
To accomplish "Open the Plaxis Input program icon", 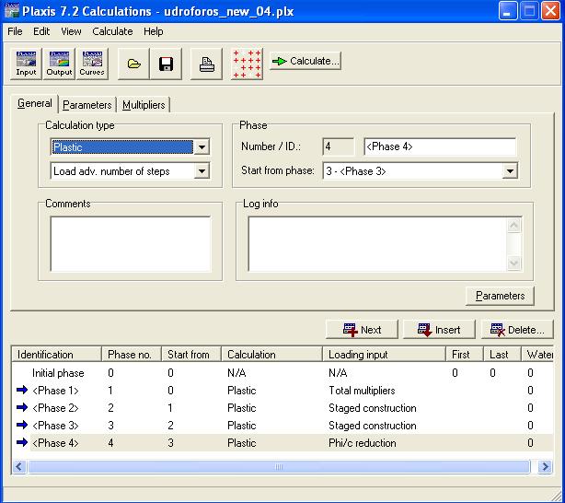I will click(26, 64).
